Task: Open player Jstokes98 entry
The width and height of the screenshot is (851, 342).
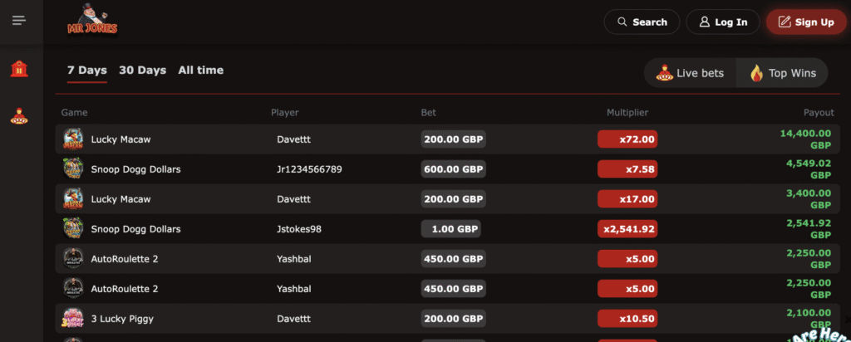Action: 299,229
